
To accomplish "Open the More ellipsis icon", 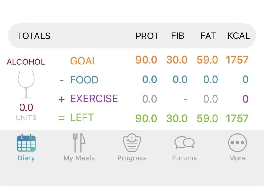I will [237, 142].
